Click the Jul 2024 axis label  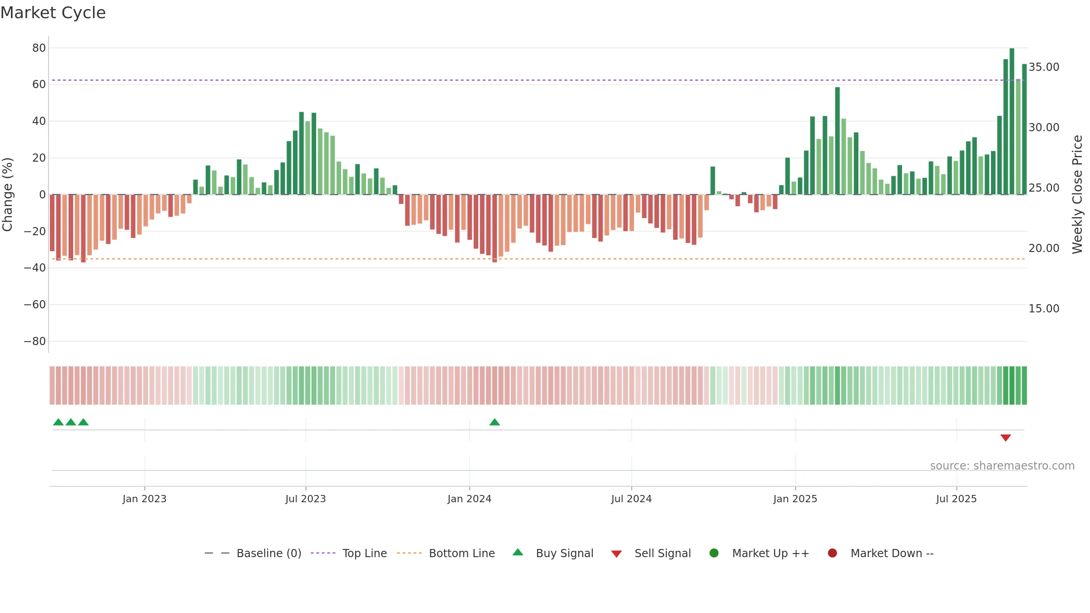click(x=631, y=499)
